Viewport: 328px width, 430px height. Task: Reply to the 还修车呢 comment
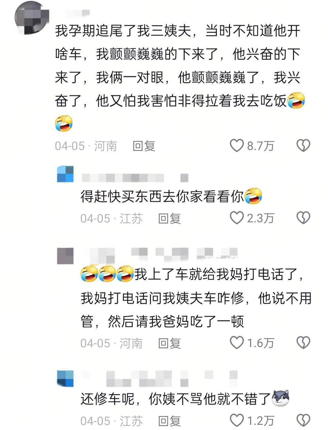point(169,421)
